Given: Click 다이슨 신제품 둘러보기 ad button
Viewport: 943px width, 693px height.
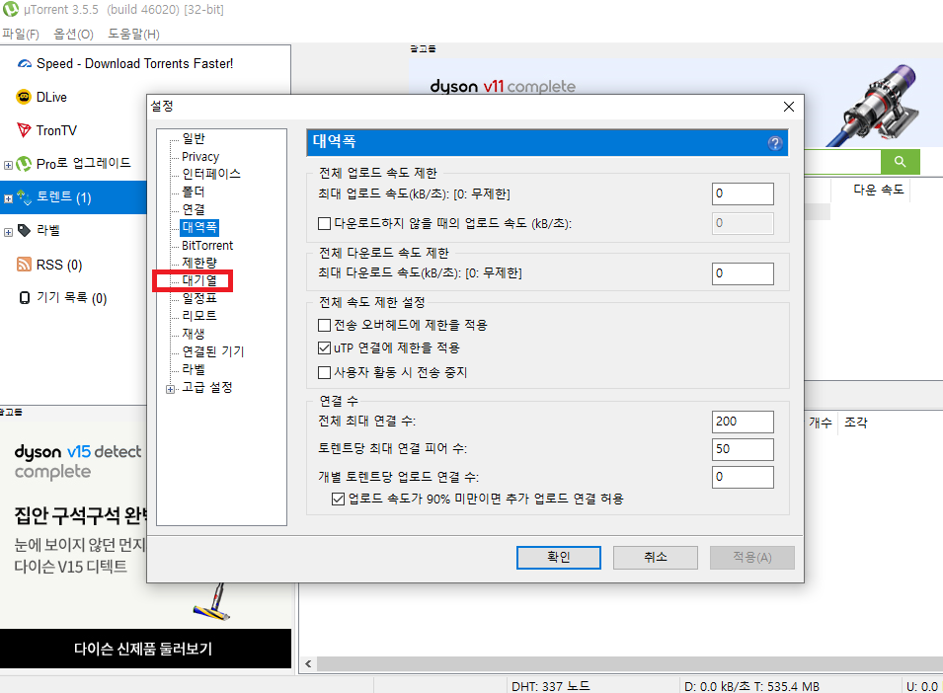Looking at the screenshot, I should tap(143, 649).
